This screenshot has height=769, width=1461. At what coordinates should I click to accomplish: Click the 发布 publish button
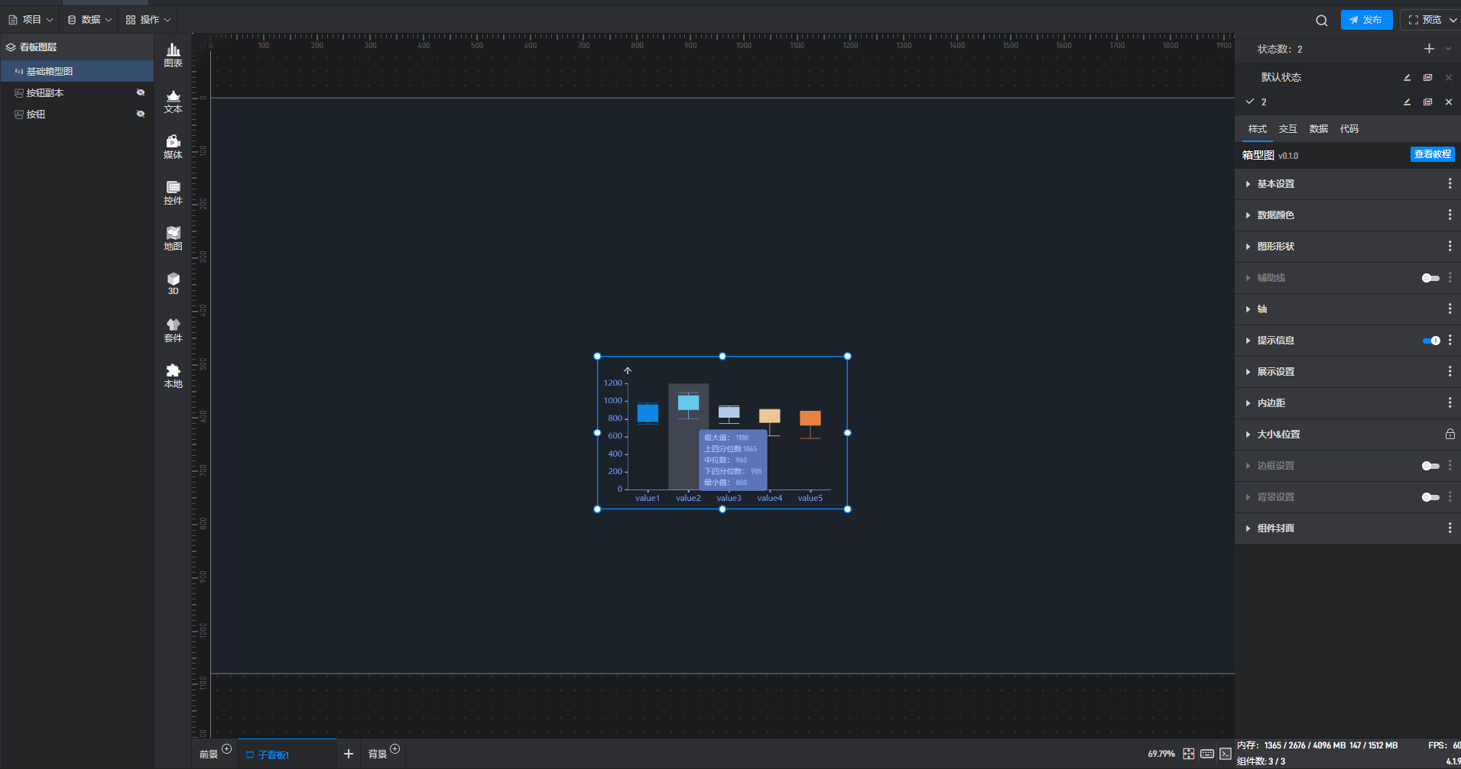(1366, 20)
